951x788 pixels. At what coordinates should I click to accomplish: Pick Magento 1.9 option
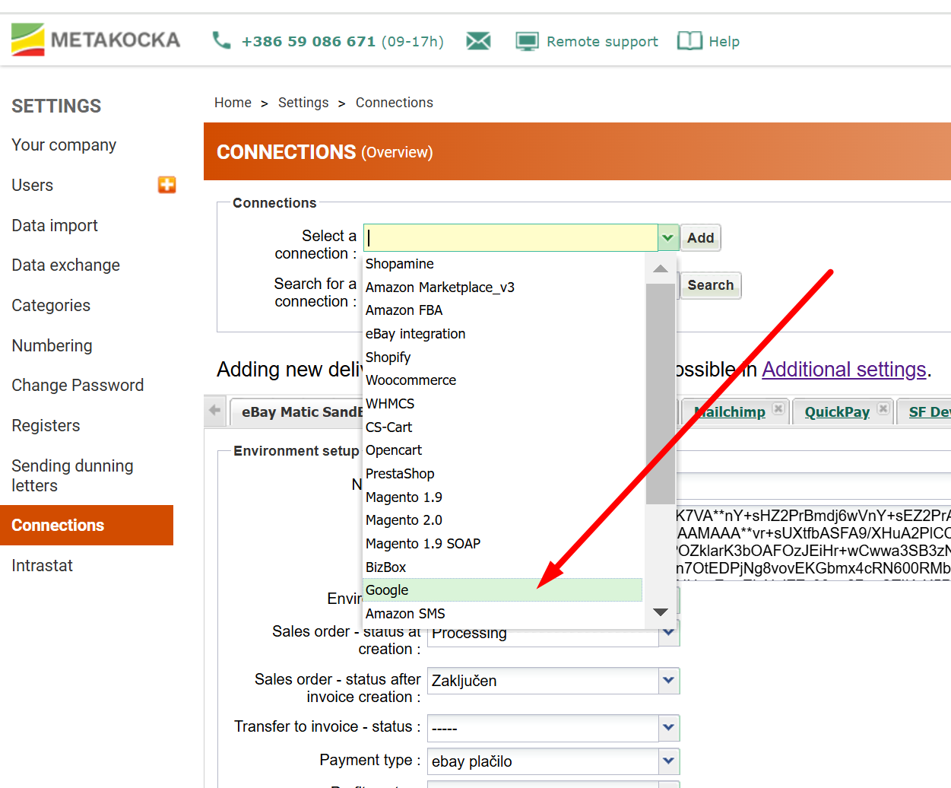pyautogui.click(x=503, y=497)
